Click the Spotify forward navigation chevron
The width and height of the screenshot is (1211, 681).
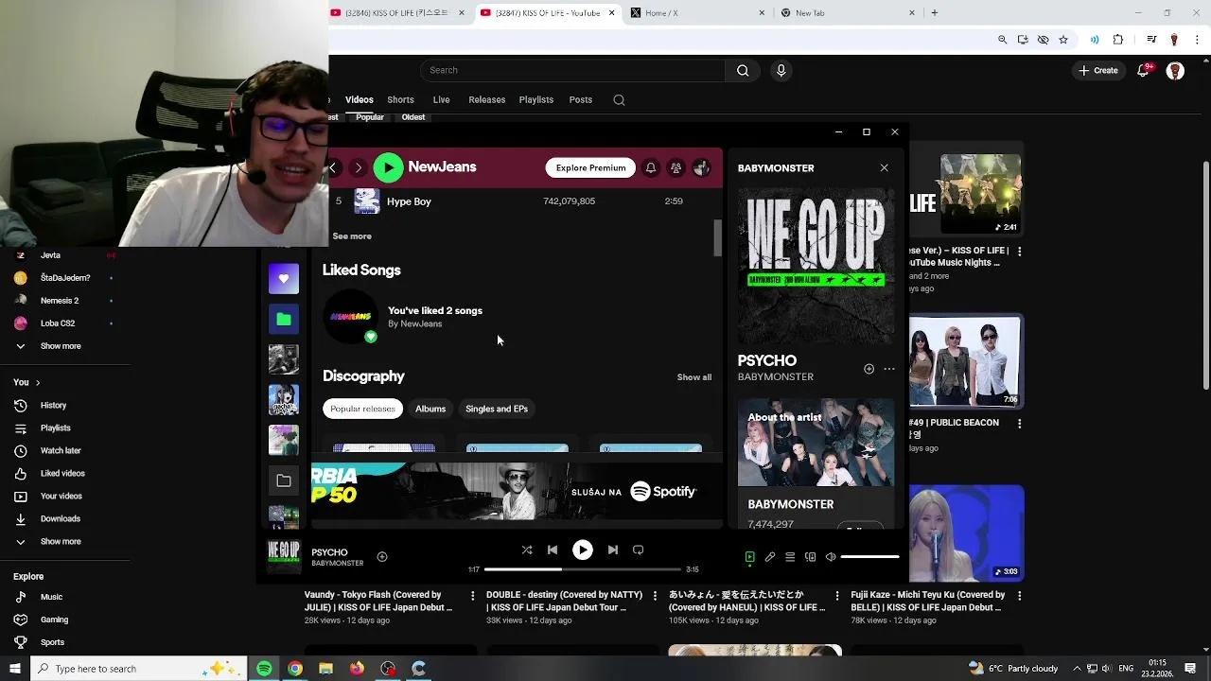pos(358,167)
